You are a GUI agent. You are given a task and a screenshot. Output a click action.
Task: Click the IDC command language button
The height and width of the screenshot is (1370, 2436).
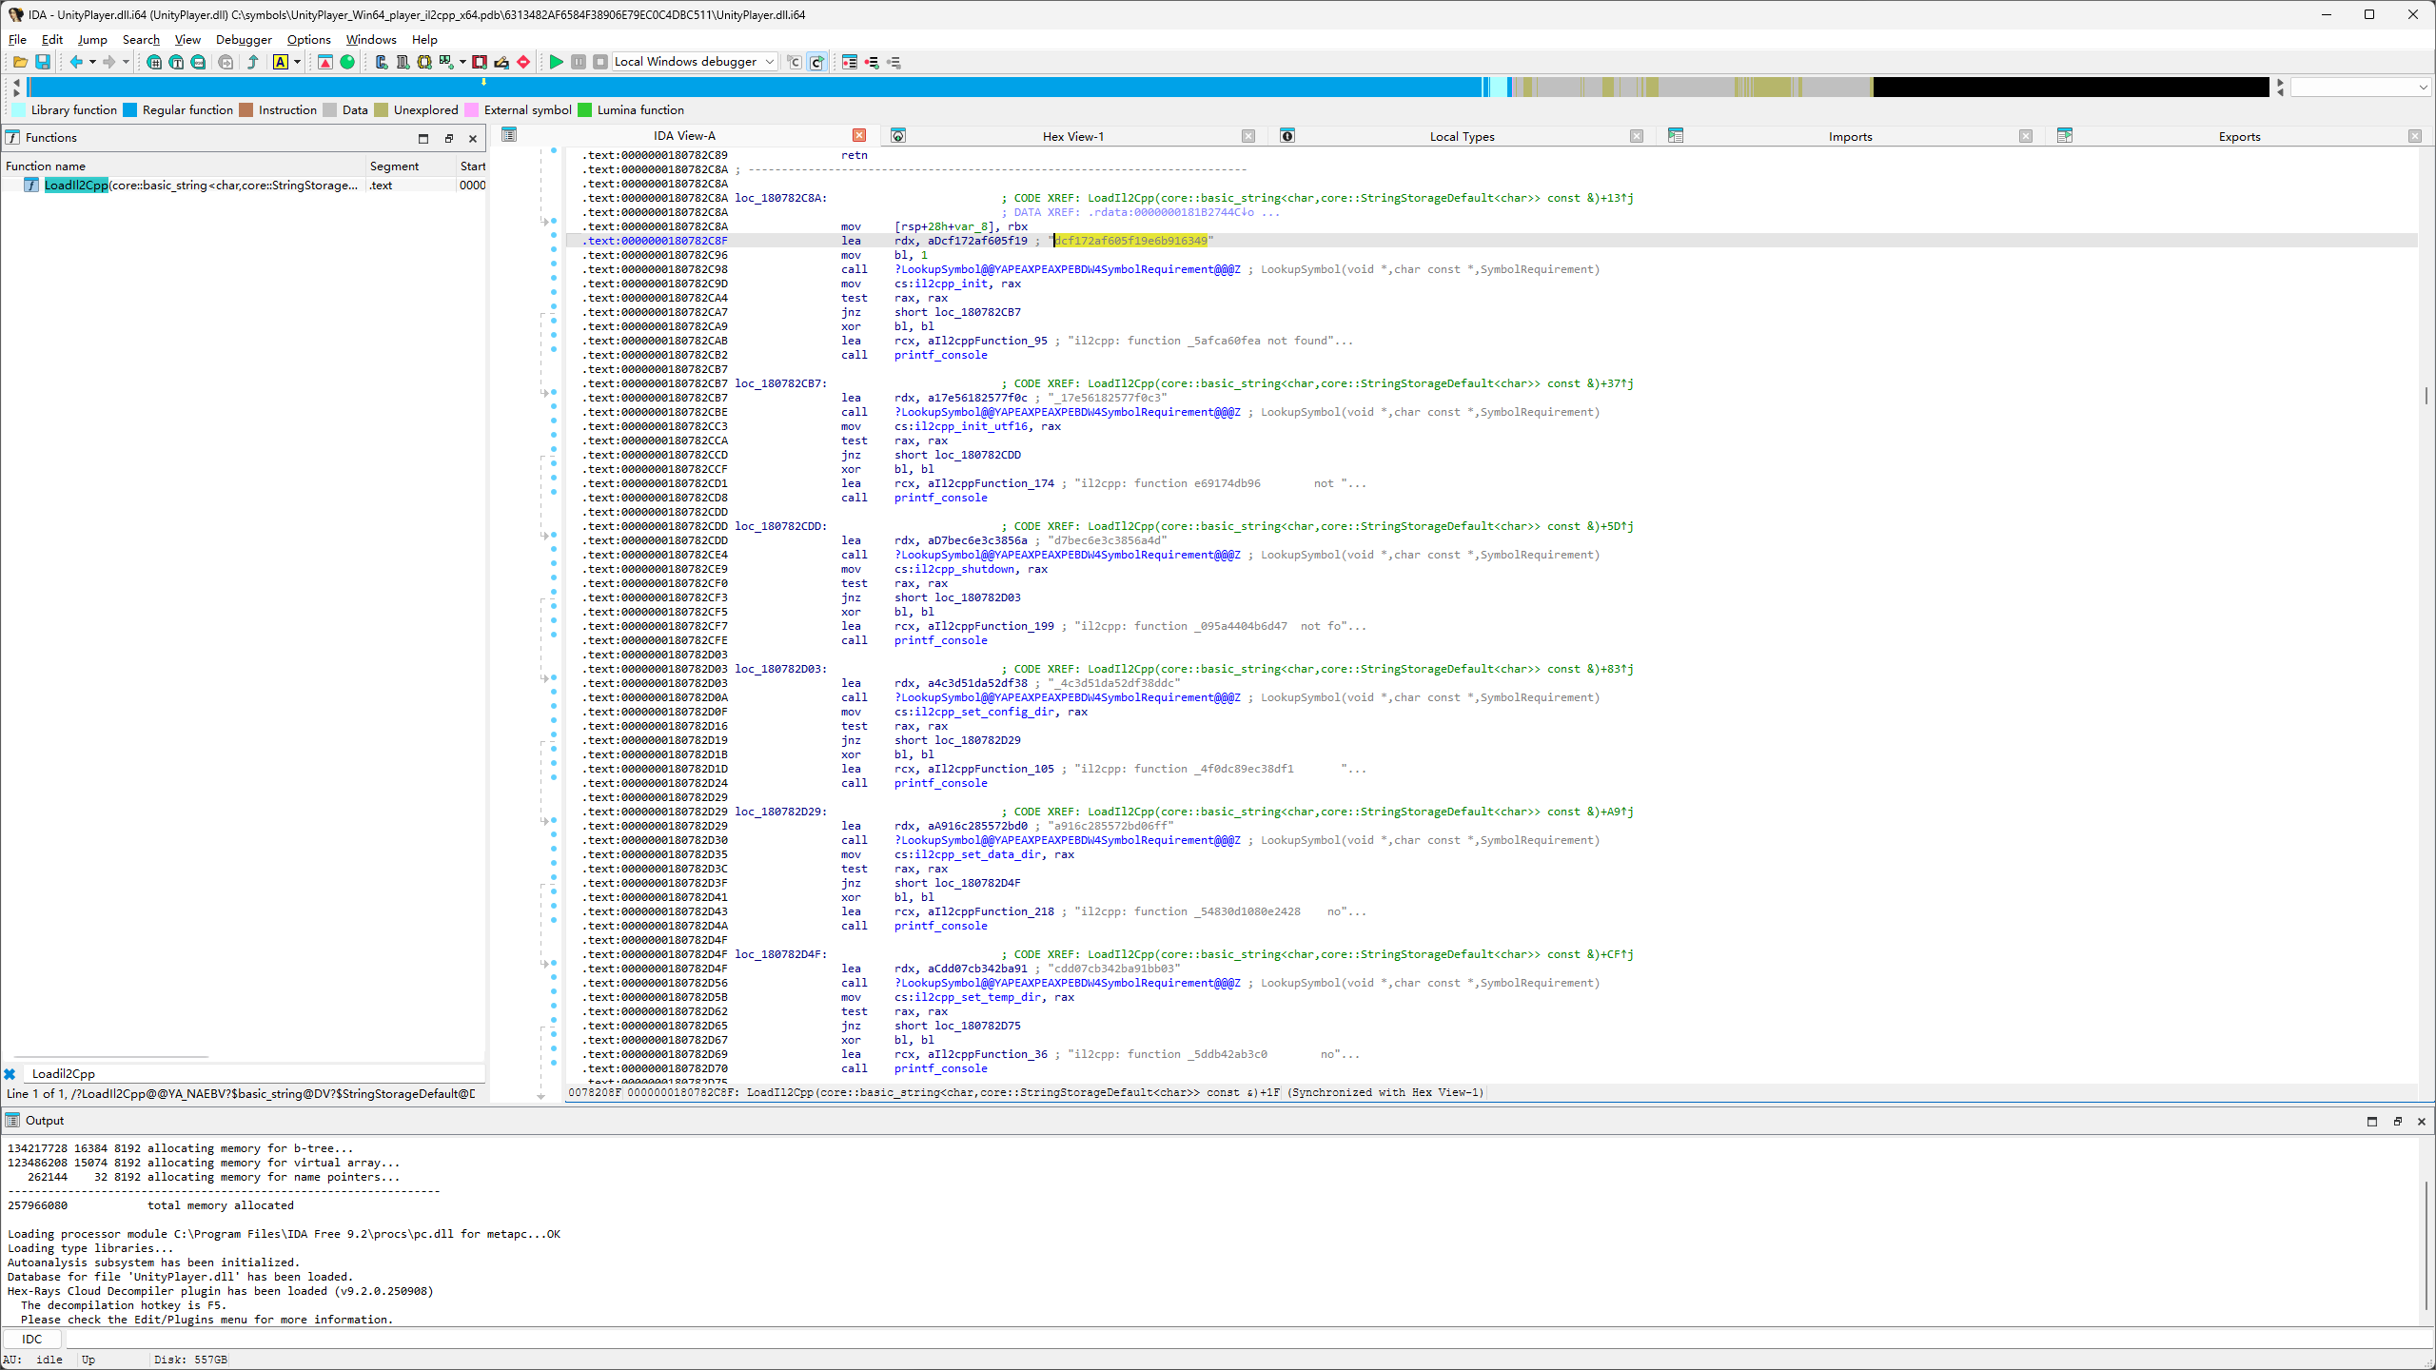pos(32,1339)
